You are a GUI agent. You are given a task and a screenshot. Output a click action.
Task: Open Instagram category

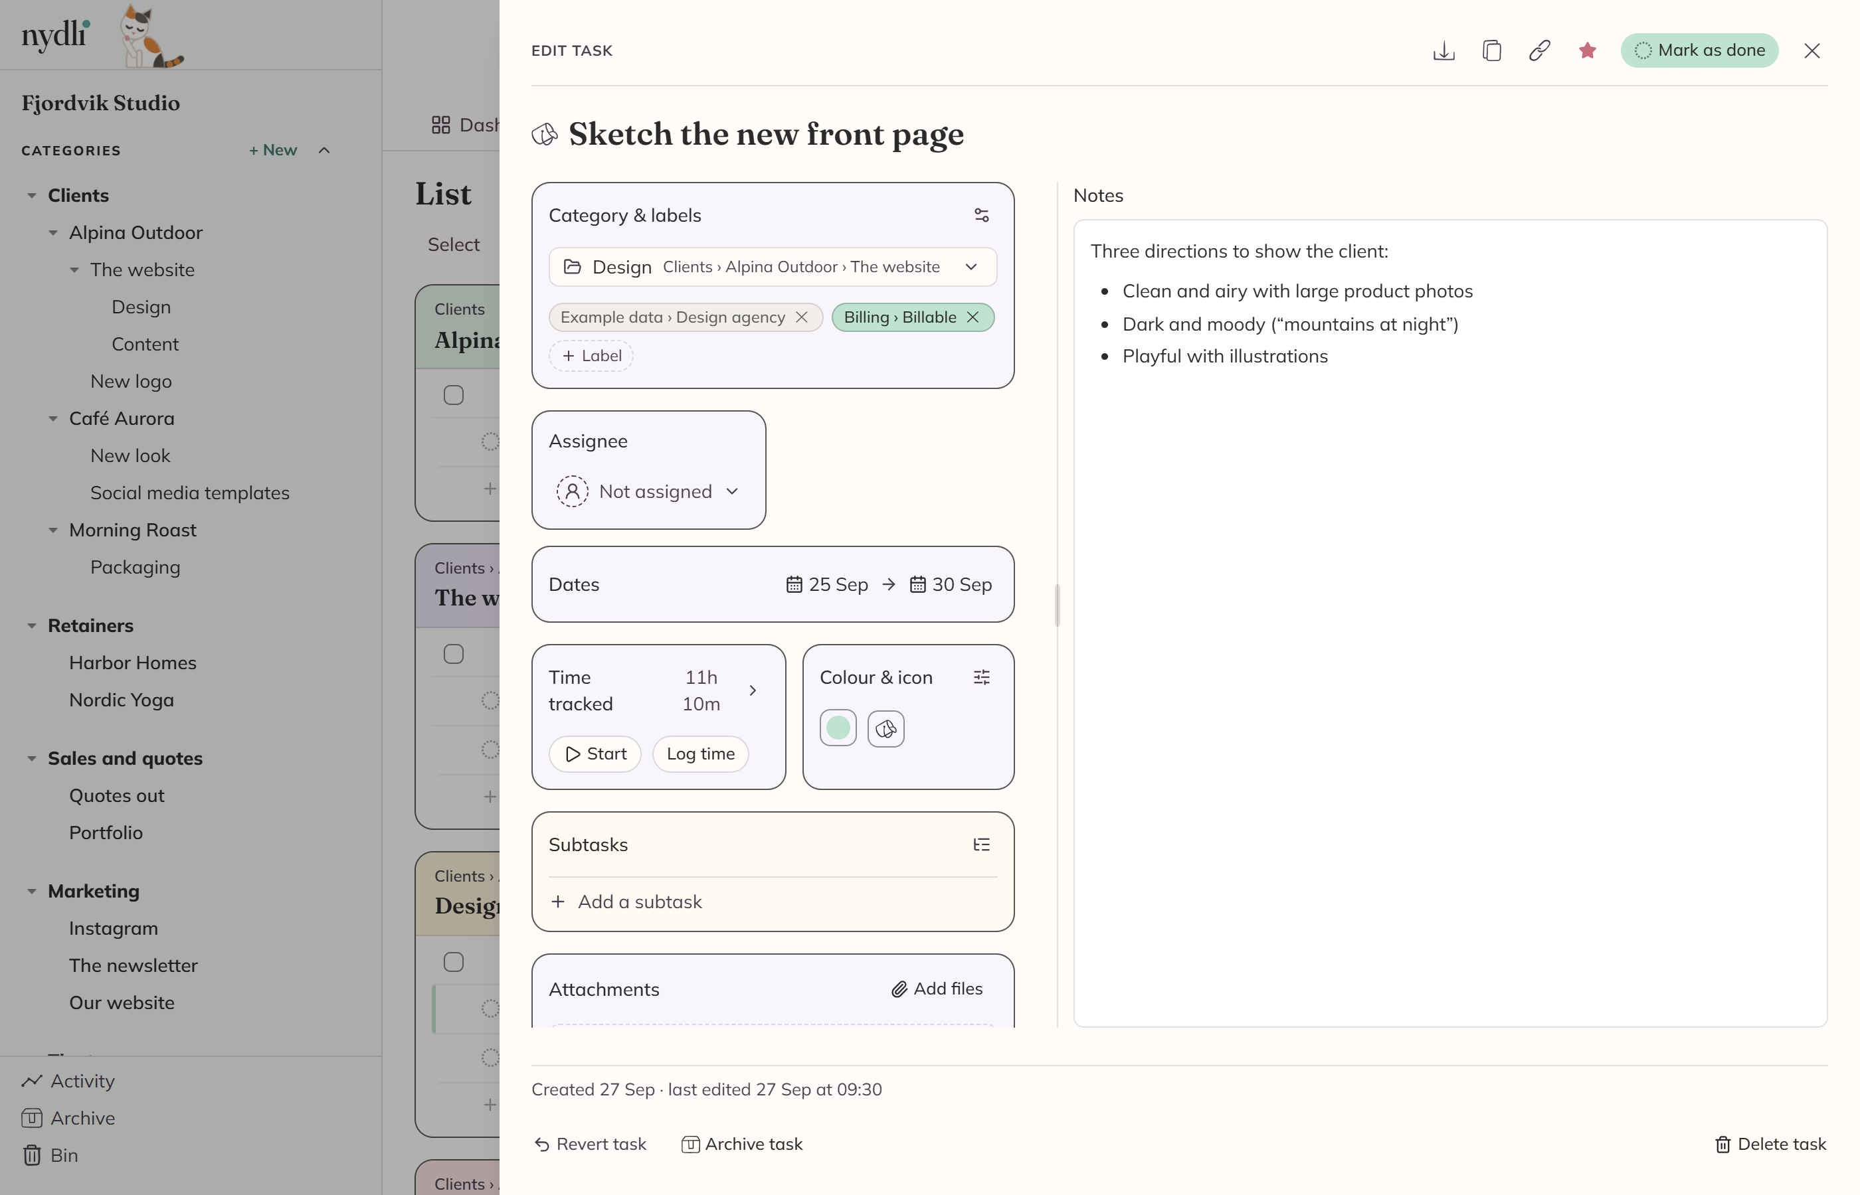click(x=114, y=928)
